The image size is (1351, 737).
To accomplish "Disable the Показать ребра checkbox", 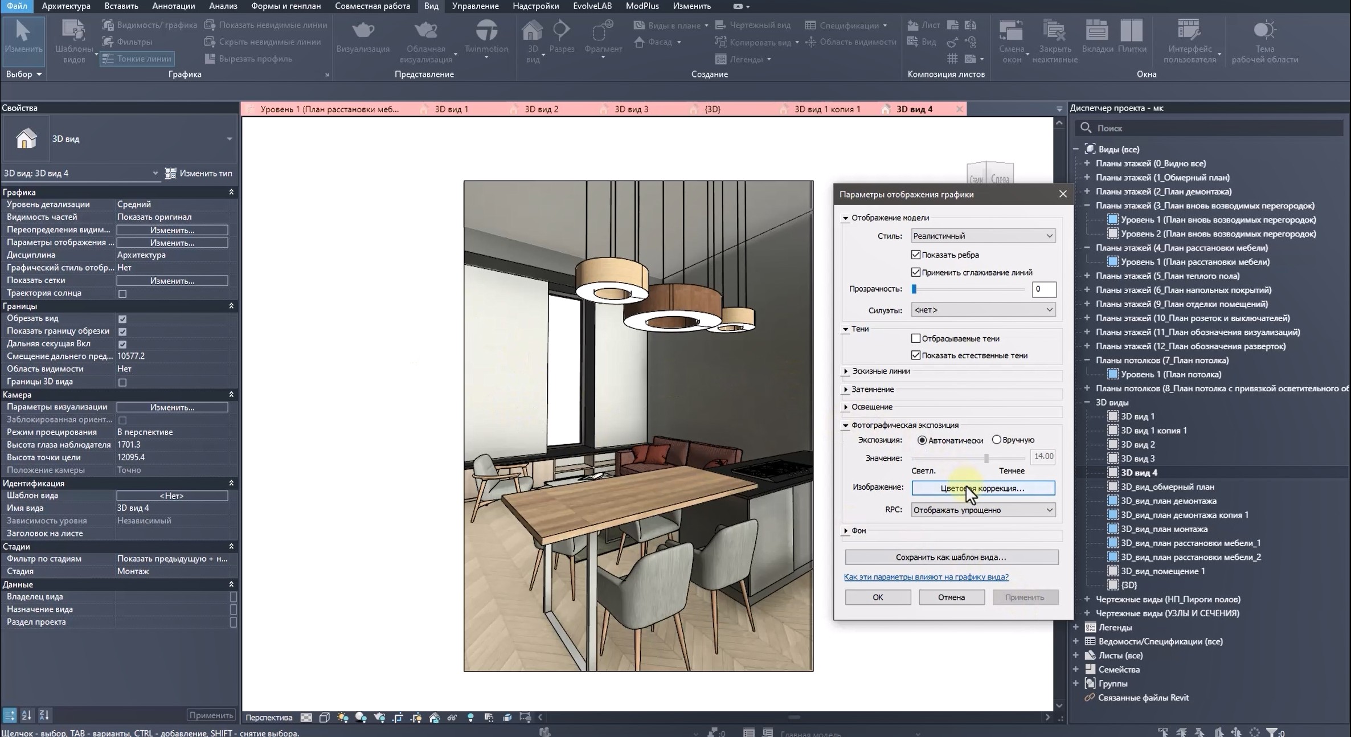I will point(915,255).
